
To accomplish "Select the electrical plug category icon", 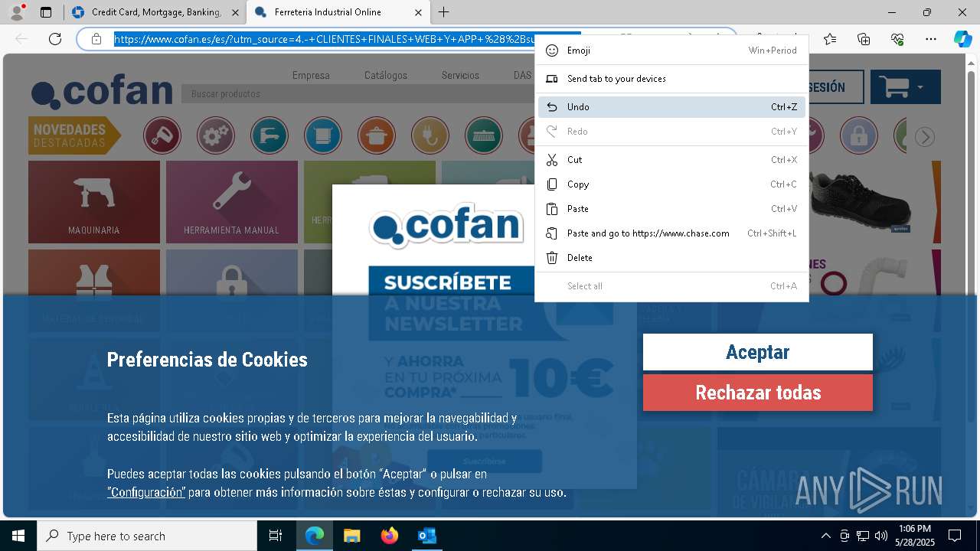I will click(430, 136).
